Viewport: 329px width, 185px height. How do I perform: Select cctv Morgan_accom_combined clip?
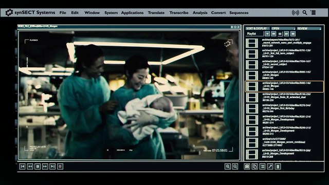(284, 142)
